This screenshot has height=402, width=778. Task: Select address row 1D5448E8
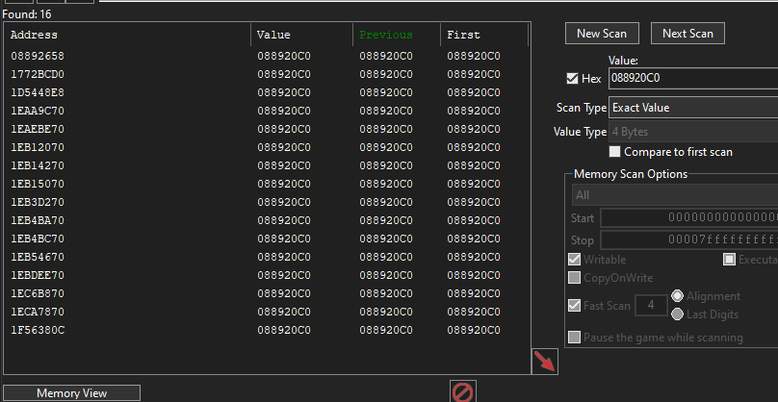coord(267,92)
